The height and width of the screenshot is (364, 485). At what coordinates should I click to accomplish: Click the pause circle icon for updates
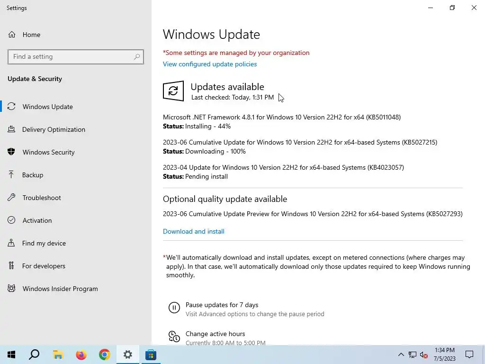(174, 308)
